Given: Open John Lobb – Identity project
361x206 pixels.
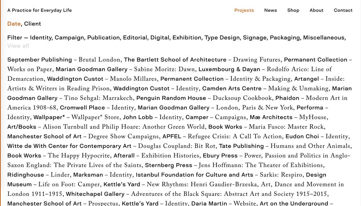Looking at the screenshot, I should click(x=152, y=117).
